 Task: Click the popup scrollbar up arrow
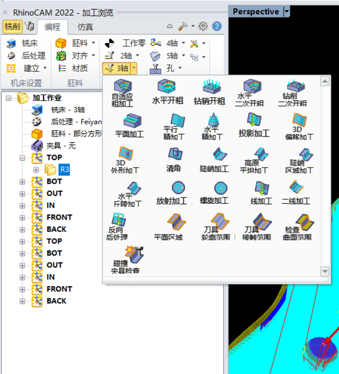(325, 81)
